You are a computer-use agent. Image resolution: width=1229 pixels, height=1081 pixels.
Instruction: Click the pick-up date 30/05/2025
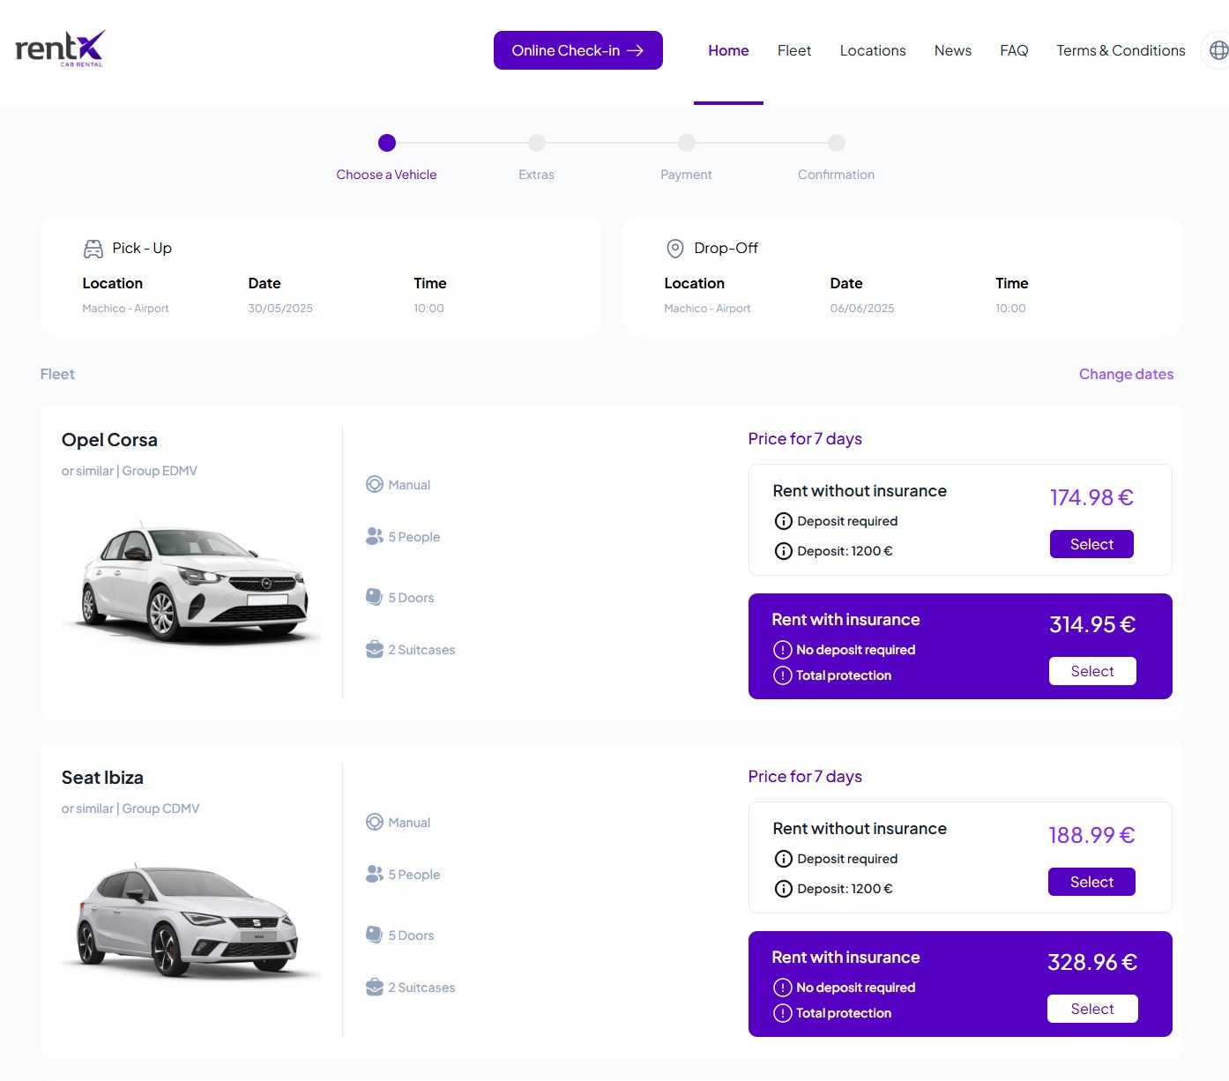(x=280, y=309)
